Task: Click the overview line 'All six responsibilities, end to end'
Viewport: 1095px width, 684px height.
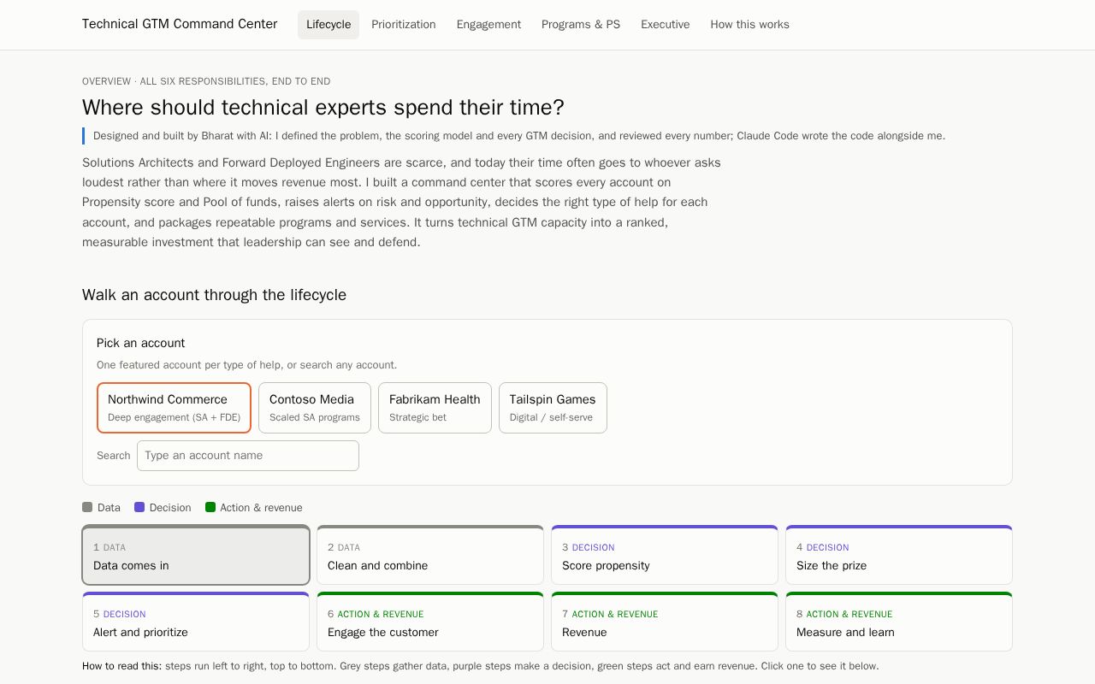Action: click(235, 81)
